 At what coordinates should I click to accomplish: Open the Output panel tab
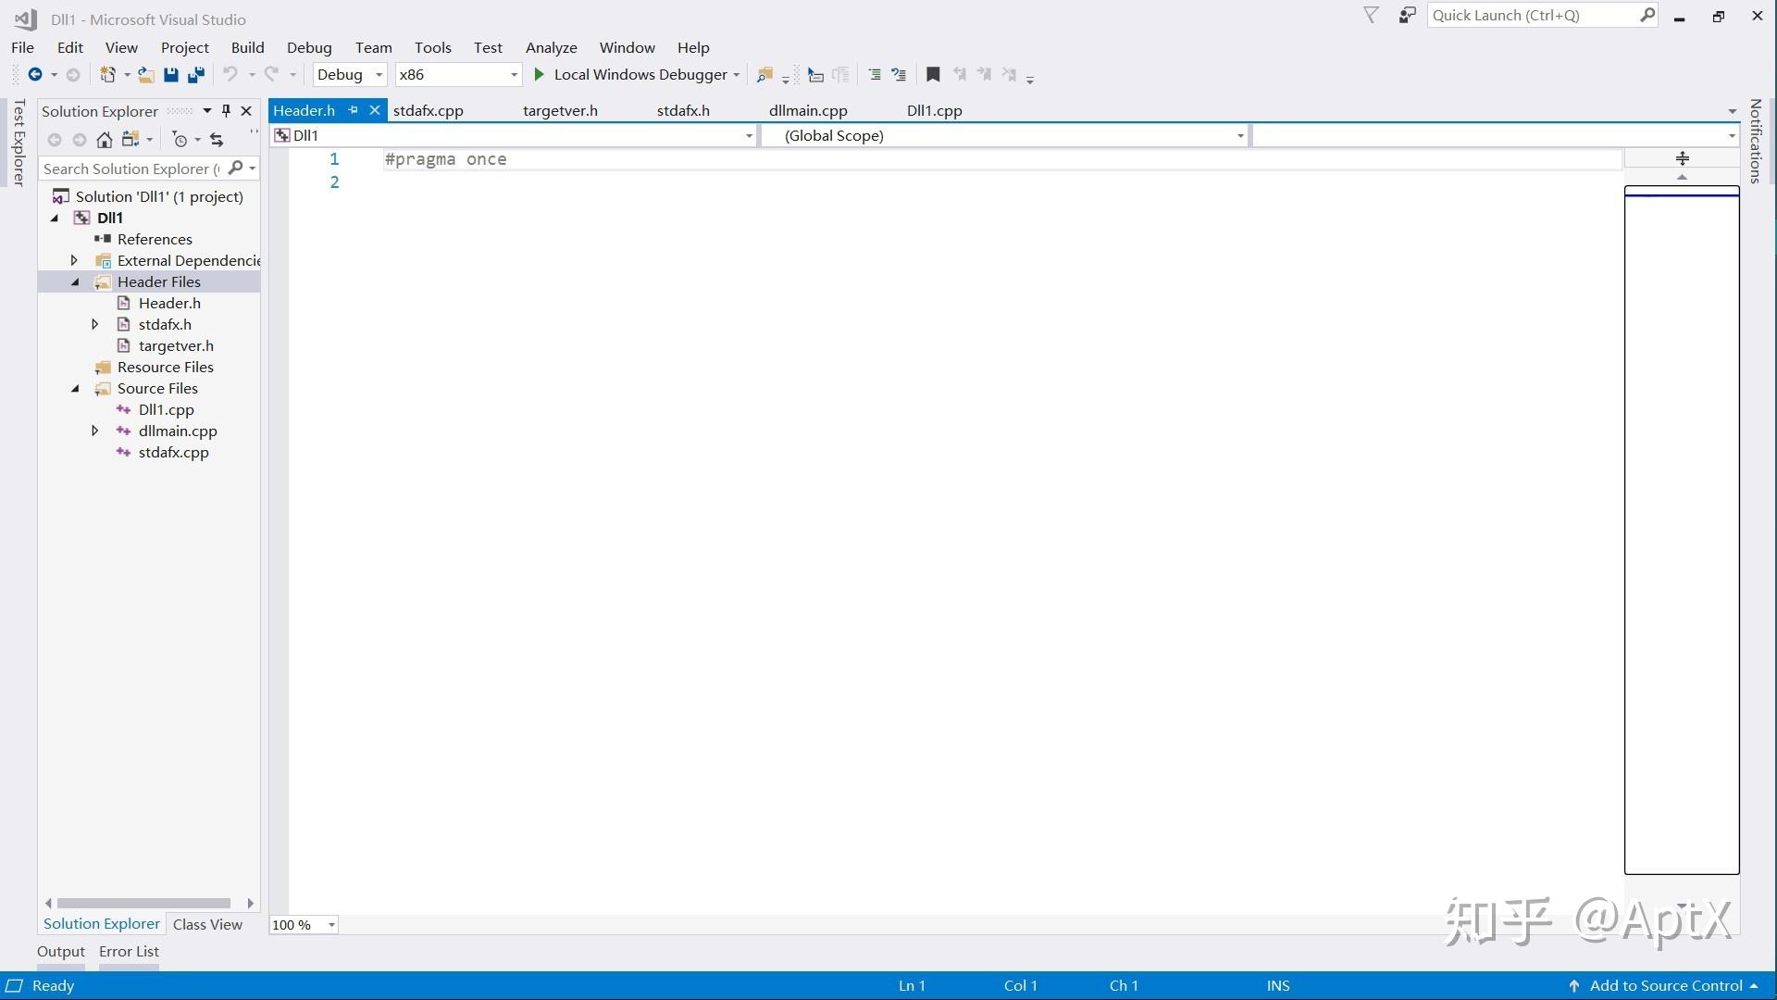(61, 951)
